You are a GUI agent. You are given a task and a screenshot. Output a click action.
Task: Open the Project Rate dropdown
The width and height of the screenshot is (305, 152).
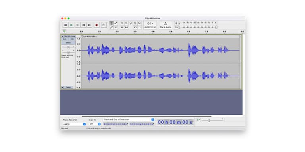[74, 124]
